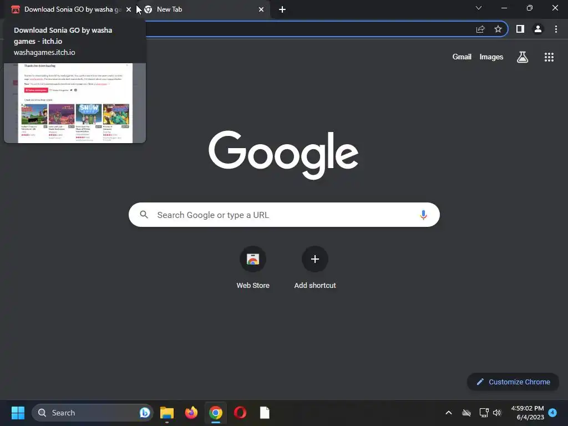Open Bing chat icon in taskbar search
The width and height of the screenshot is (568, 426).
click(145, 413)
